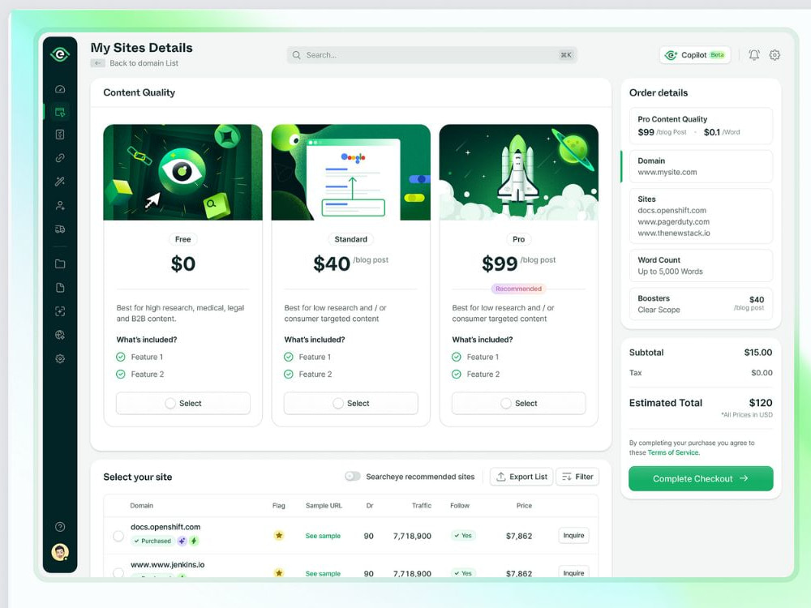Click the Domain column header

point(142,506)
